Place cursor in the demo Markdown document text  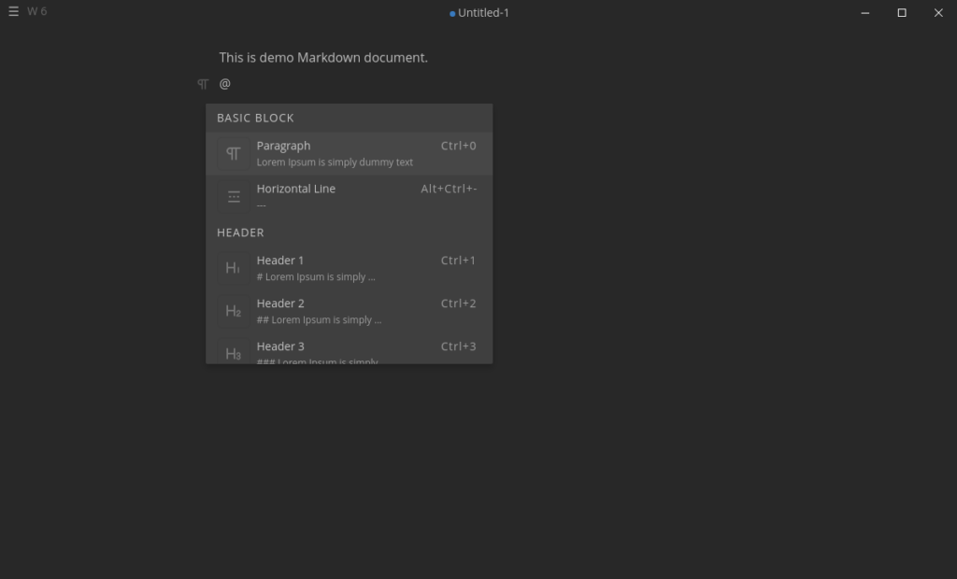point(323,58)
